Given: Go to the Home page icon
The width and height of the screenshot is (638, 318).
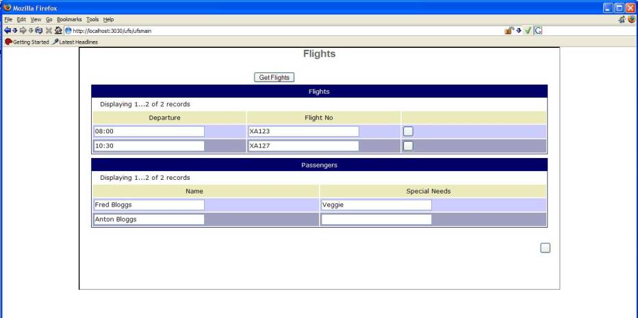Looking at the screenshot, I should (59, 30).
